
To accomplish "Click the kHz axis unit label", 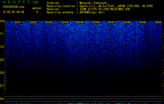I will (x=2, y=21).
